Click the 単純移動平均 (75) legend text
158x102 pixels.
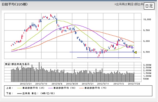pos(95,88)
